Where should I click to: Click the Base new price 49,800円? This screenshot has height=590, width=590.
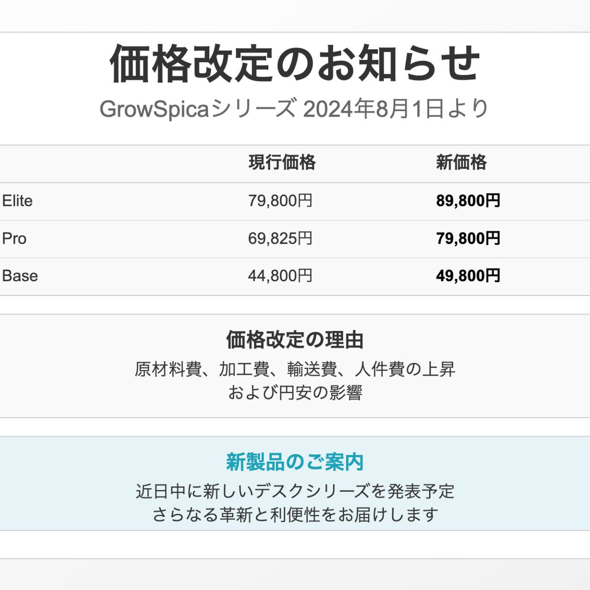click(x=468, y=276)
